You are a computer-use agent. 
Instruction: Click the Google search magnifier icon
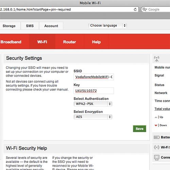(x=144, y=9)
